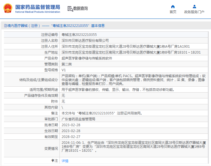The image size is (211, 166).
Task: Click National Medical Products Administration subtitle
Action: coord(38,12)
